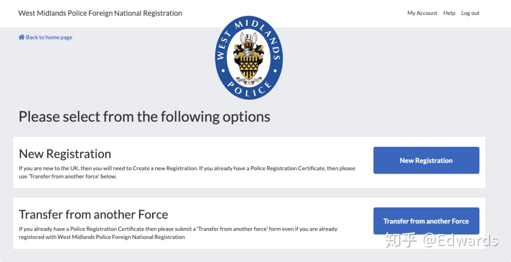Click the @Edwards watermark text

(x=460, y=240)
